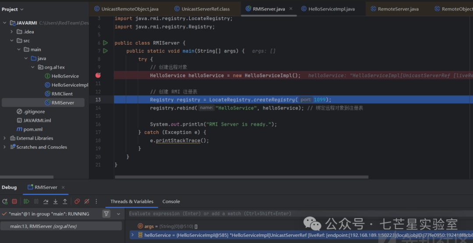Viewport: 473px width, 243px height.
Task: Click the port: parameter hint
Action: coord(306,100)
